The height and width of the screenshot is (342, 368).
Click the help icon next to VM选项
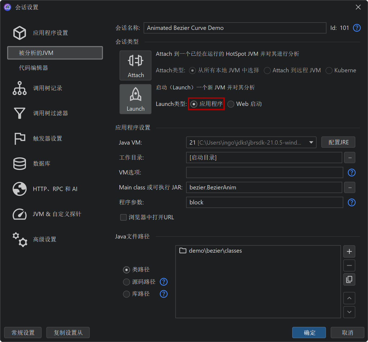(351, 173)
